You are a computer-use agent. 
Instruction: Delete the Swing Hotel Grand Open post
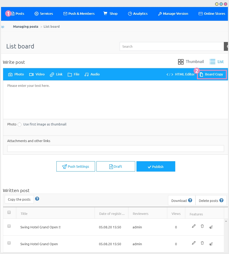pos(202,243)
